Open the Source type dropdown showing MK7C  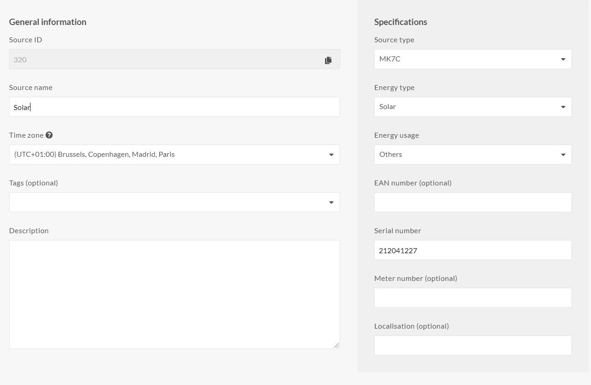tap(473, 59)
